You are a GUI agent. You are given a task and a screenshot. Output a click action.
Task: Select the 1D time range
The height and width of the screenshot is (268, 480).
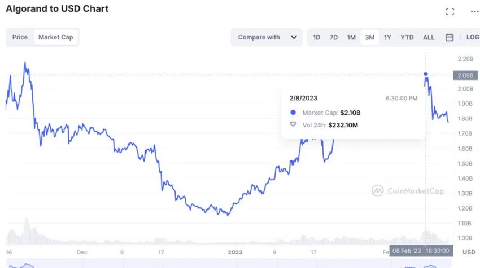coord(317,38)
